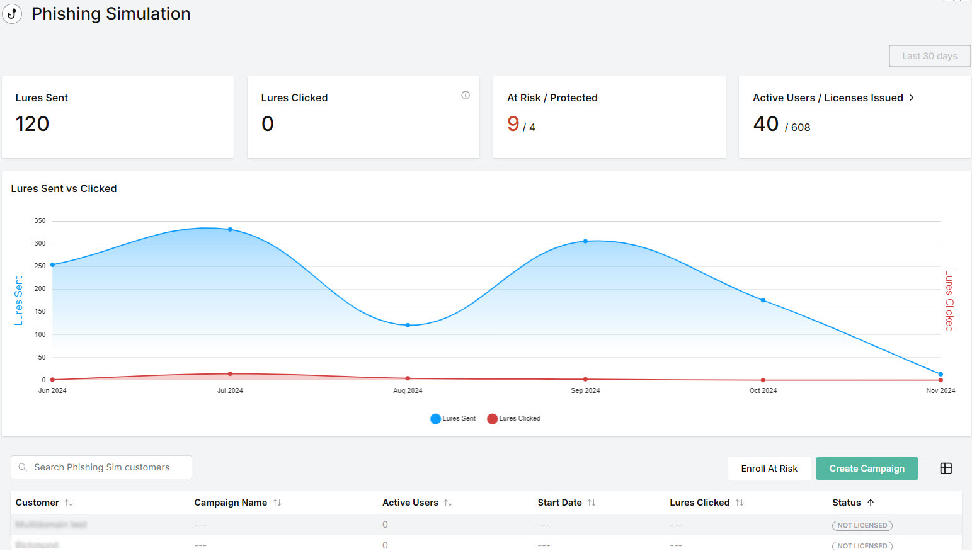Select the Sep 2024 Lures Clicked red point

coord(585,379)
